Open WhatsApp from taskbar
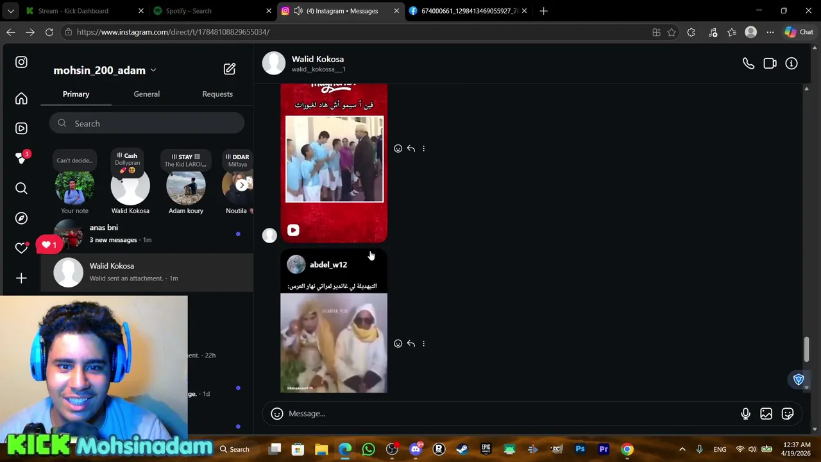821x462 pixels. (x=368, y=449)
